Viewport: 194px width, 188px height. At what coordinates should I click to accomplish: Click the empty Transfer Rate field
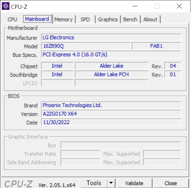(80, 154)
